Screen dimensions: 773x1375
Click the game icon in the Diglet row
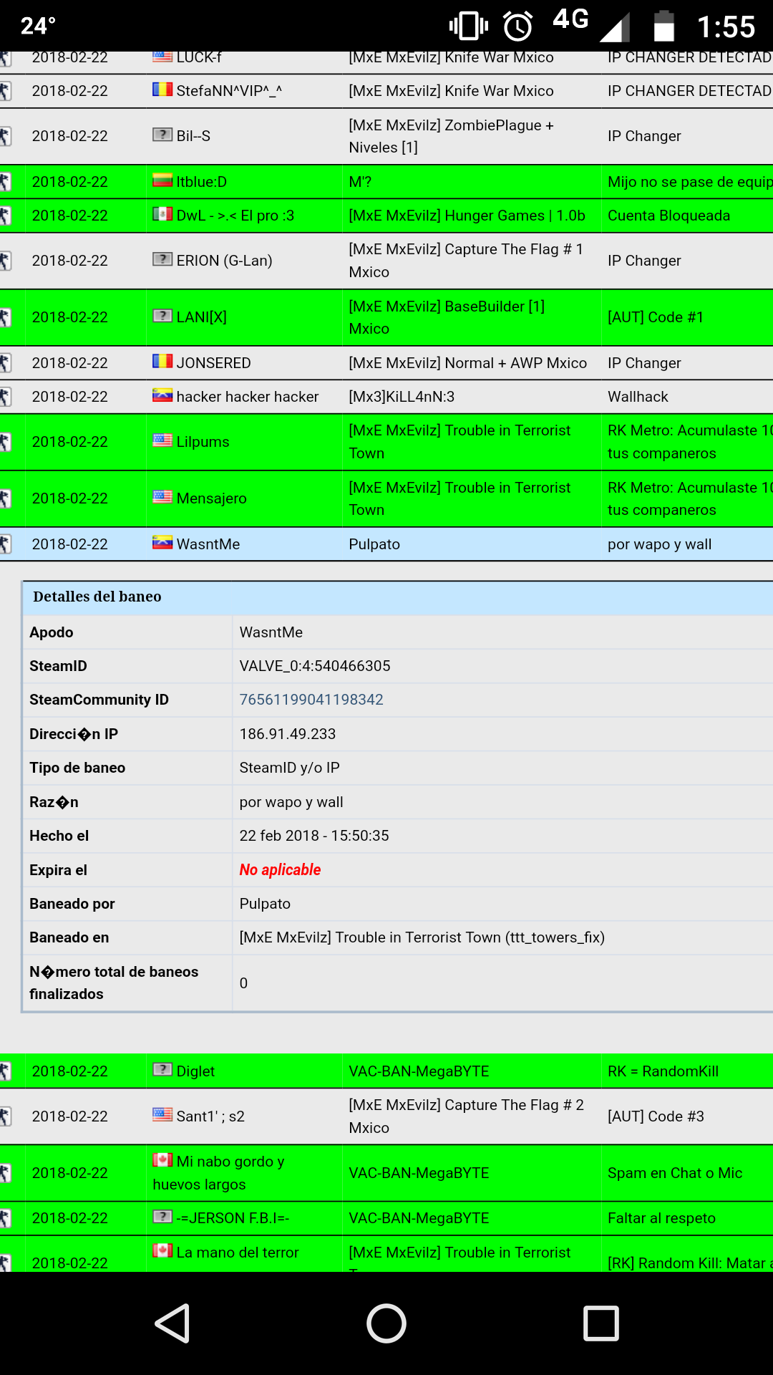[x=6, y=1071]
